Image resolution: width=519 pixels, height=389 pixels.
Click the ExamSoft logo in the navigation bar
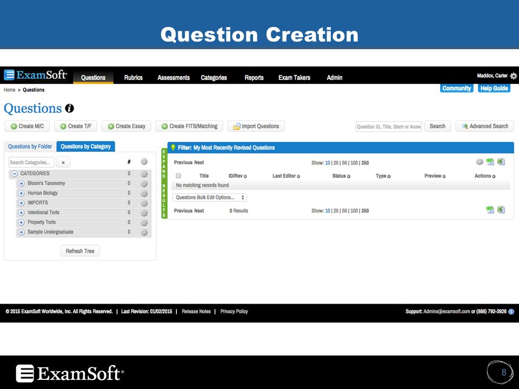[36, 75]
